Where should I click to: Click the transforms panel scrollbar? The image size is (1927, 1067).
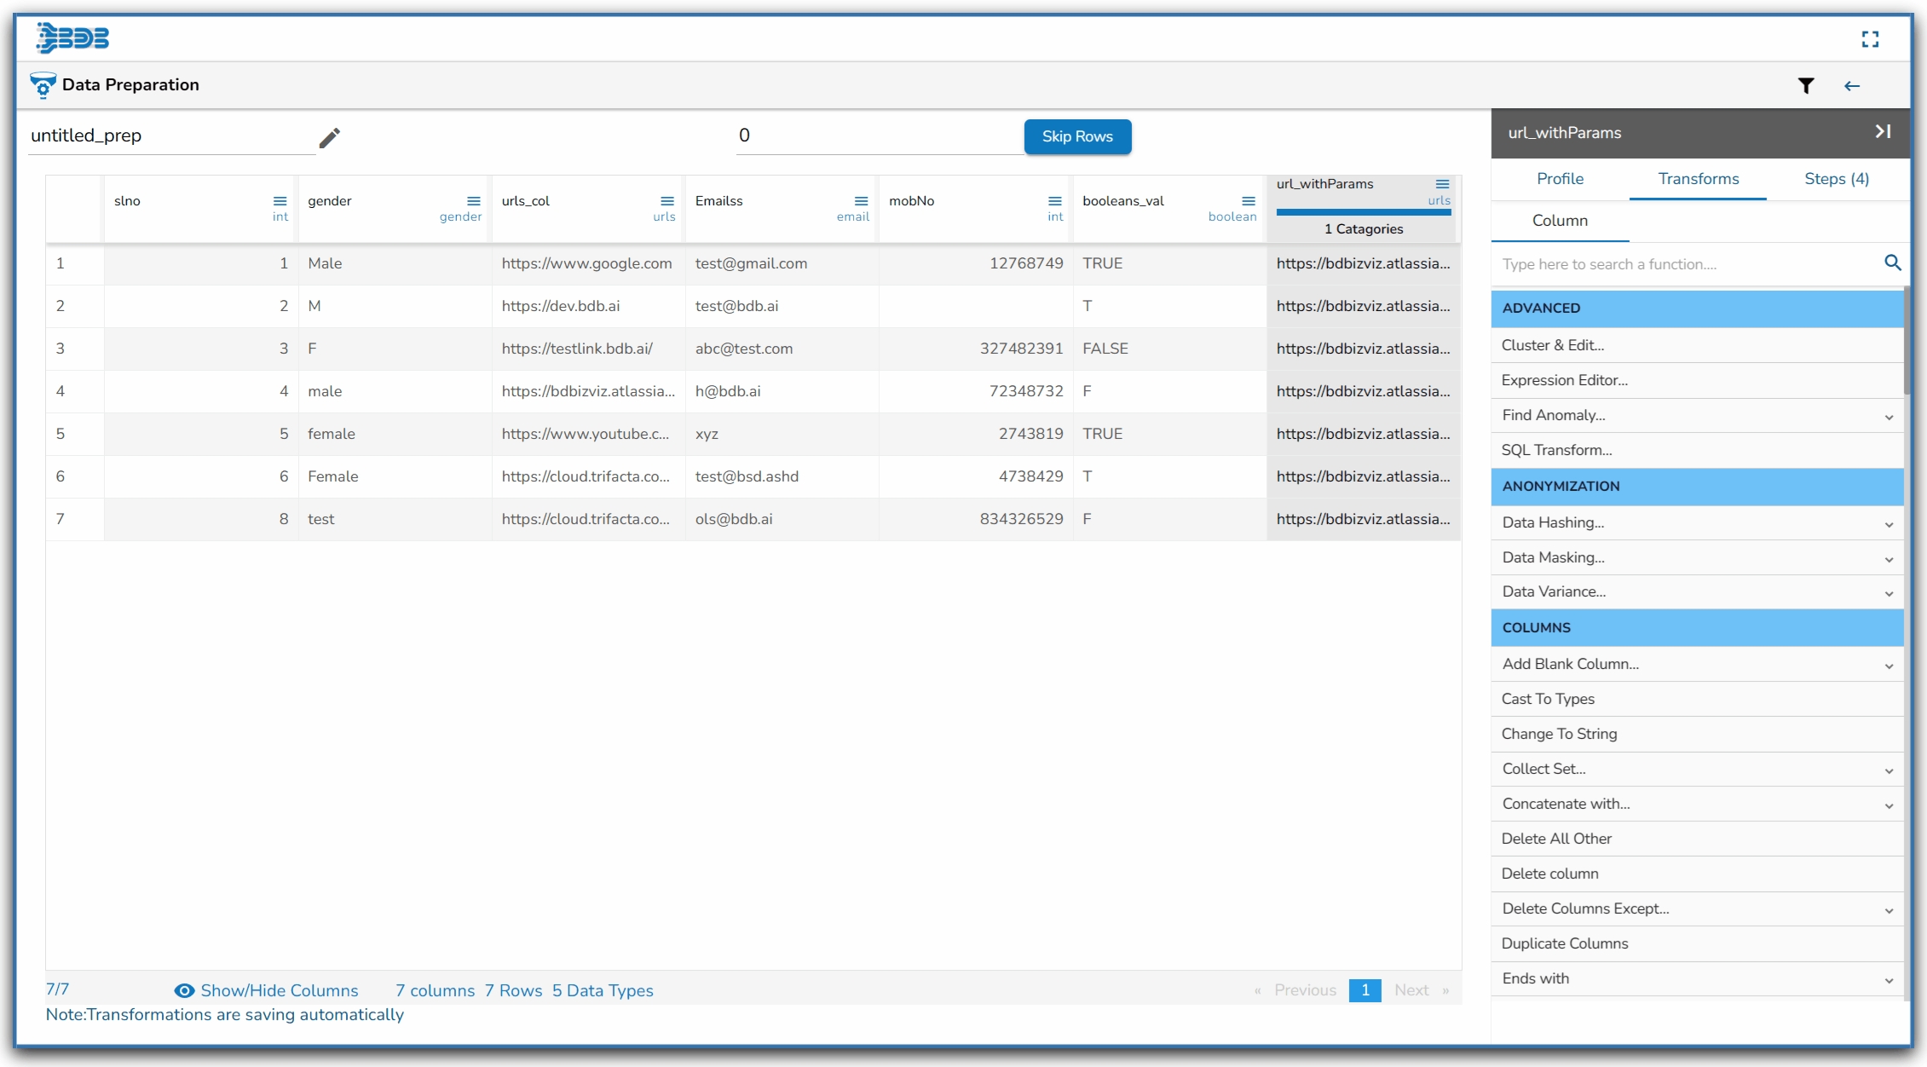coord(1907,341)
